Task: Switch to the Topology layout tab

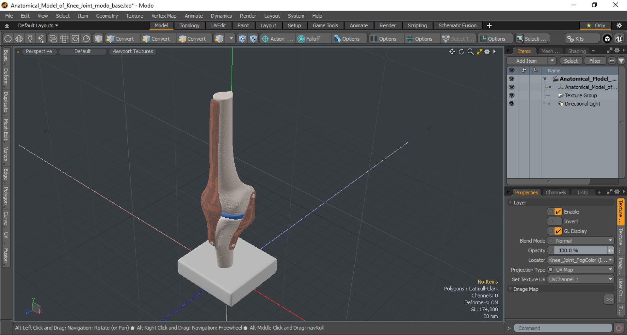Action: click(x=189, y=25)
